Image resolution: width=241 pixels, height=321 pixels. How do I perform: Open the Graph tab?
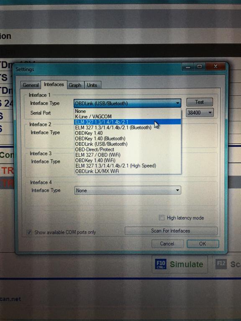75,85
